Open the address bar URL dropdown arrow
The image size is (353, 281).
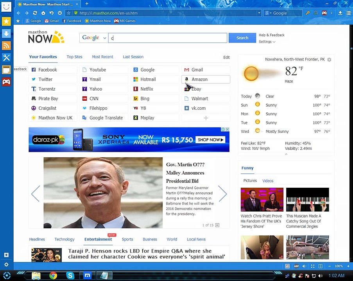coord(259,13)
